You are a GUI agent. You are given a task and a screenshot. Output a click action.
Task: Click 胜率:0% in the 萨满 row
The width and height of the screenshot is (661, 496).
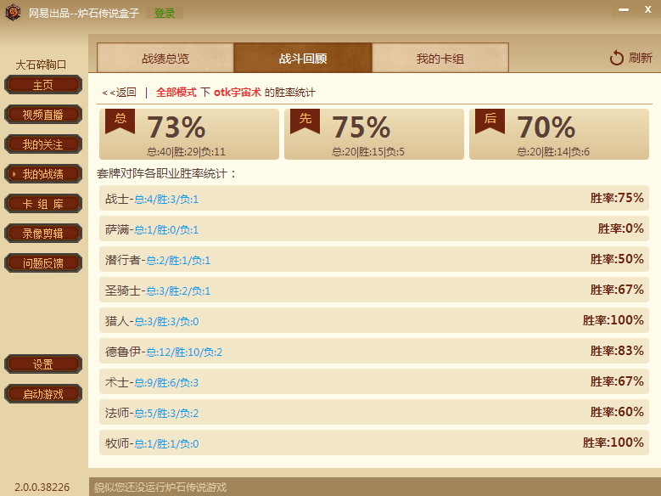(620, 228)
